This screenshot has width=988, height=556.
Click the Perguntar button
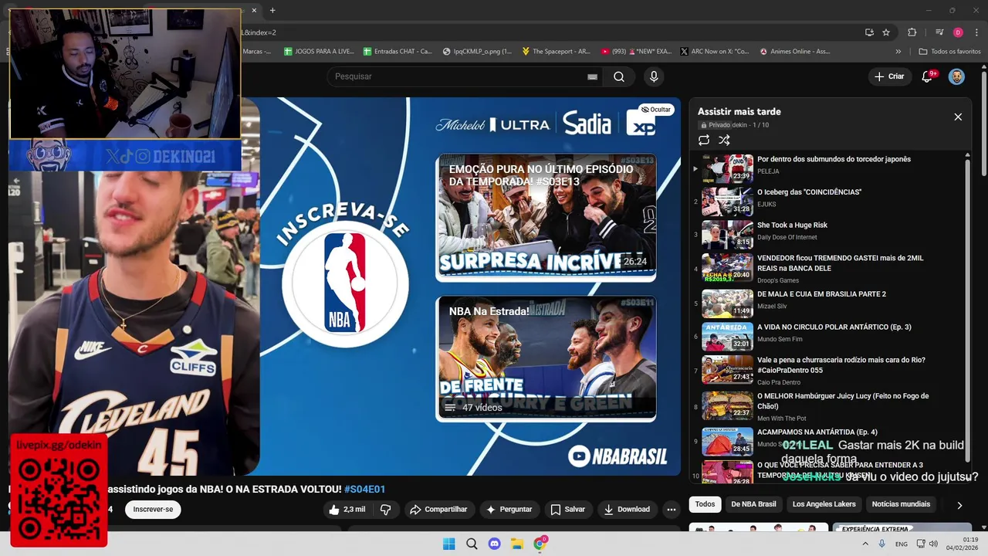tap(509, 510)
